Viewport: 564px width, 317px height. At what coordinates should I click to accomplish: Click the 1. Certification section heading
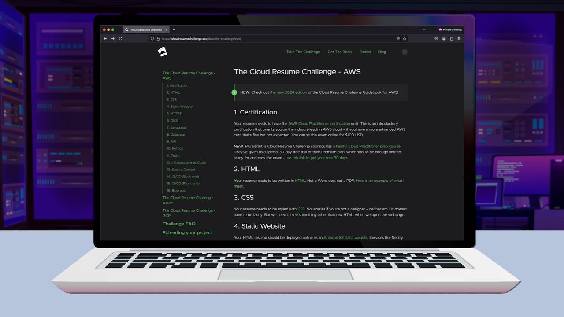coord(256,112)
